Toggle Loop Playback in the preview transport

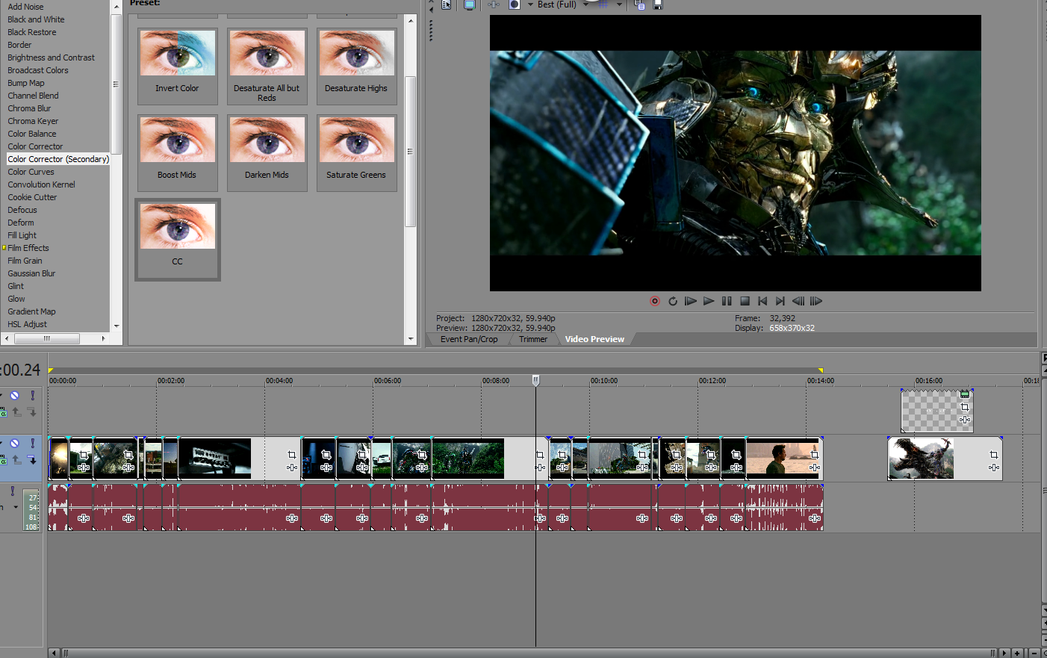point(673,301)
